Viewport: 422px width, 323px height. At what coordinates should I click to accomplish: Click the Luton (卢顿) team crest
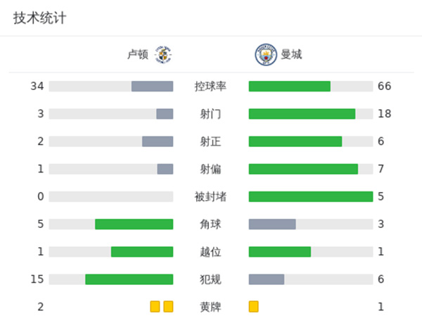coord(163,54)
